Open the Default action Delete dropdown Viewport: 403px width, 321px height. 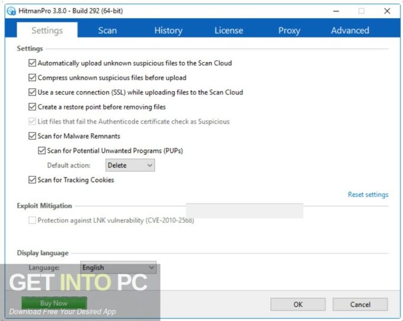pos(130,165)
